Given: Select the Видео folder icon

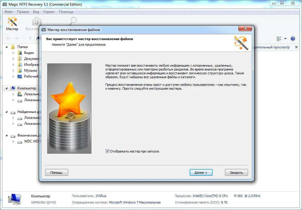Looking at the screenshot, I should (x=20, y=53).
